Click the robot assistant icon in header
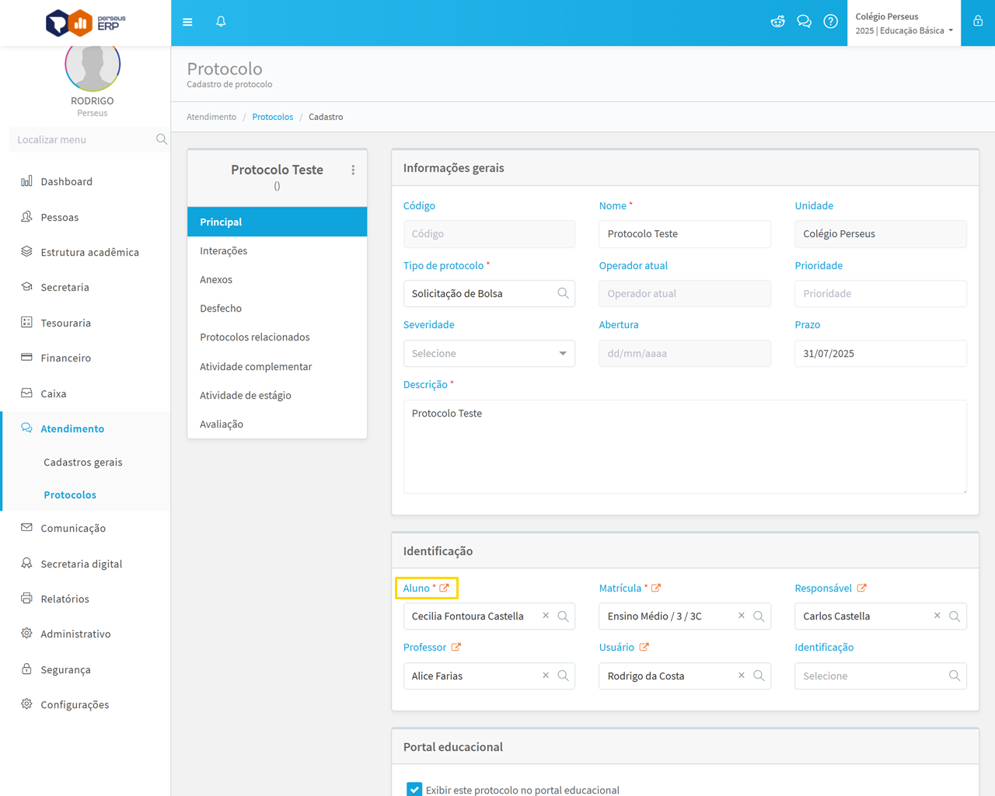This screenshot has width=995, height=796. click(x=777, y=22)
